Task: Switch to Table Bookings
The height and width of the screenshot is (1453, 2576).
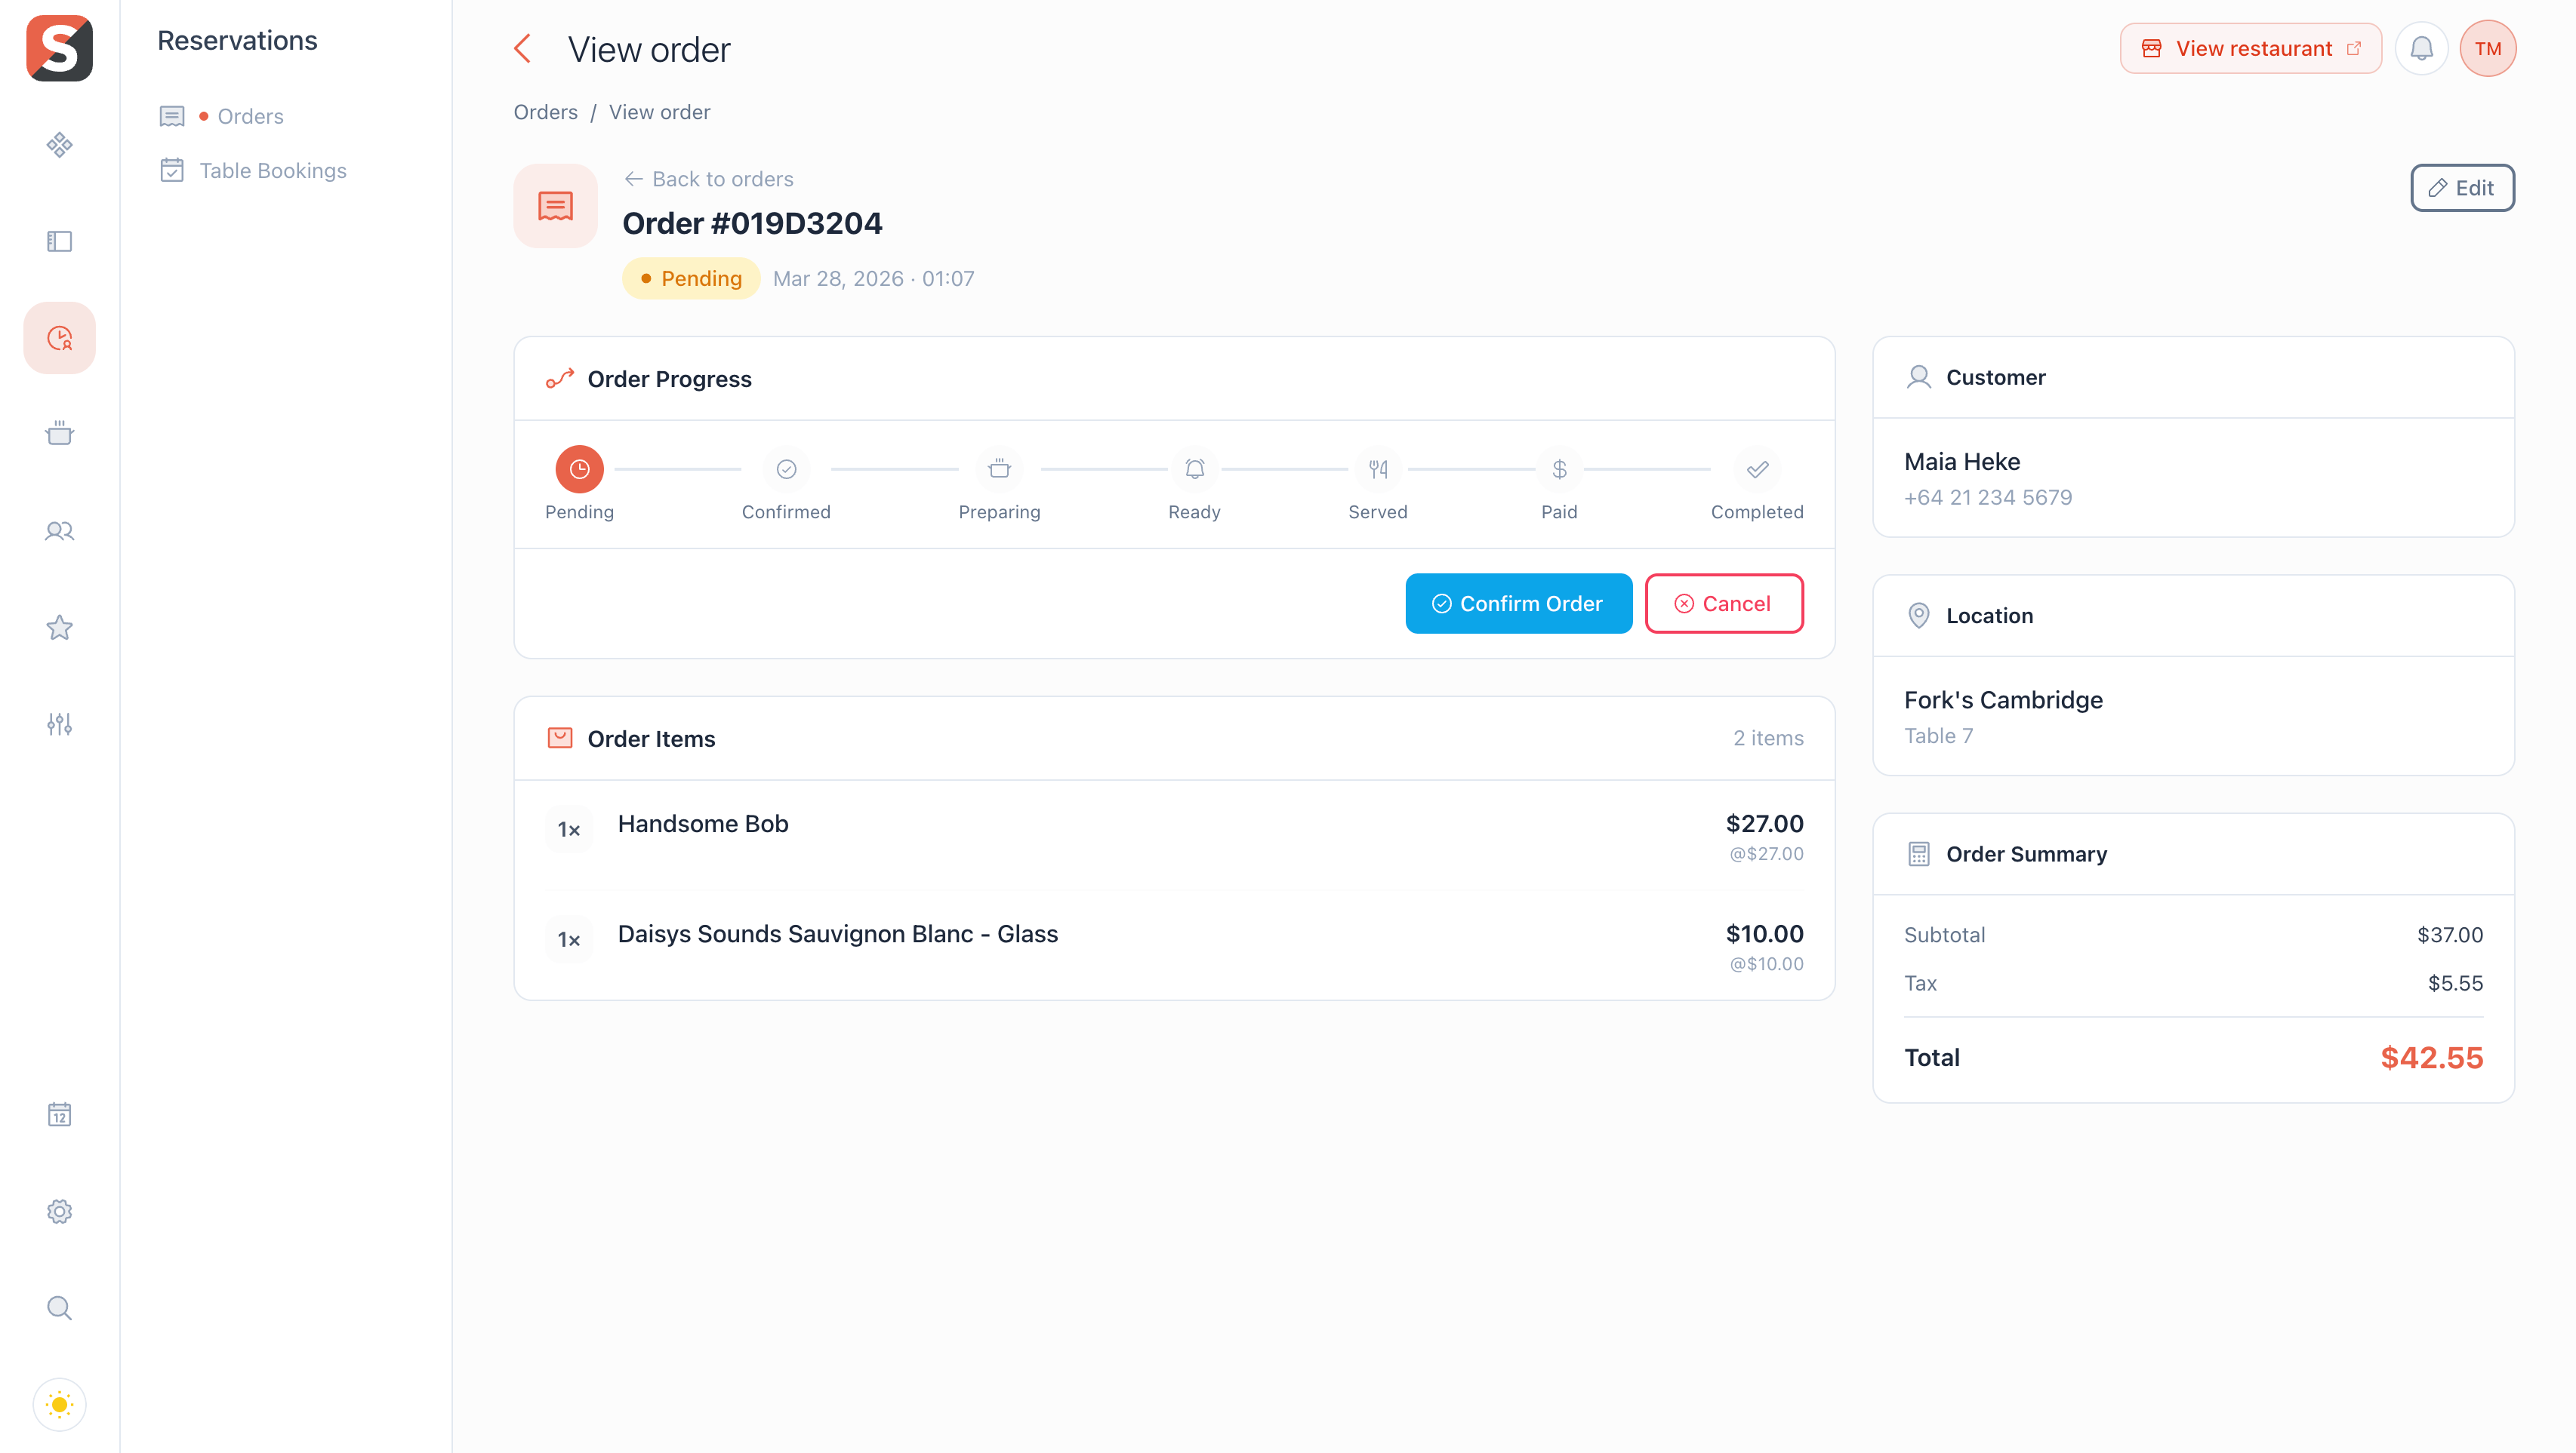Action: pyautogui.click(x=272, y=170)
